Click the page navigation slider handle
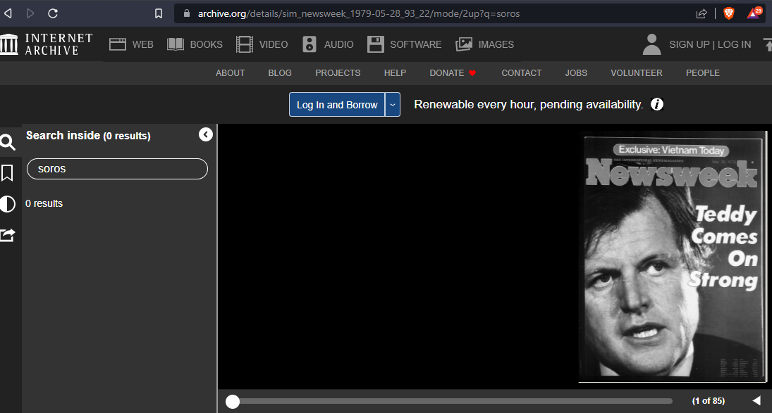This screenshot has height=413, width=772. (233, 402)
